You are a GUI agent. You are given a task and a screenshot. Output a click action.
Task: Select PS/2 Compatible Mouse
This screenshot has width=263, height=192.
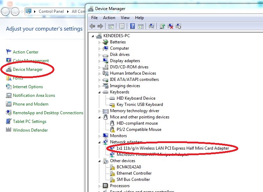139,130
